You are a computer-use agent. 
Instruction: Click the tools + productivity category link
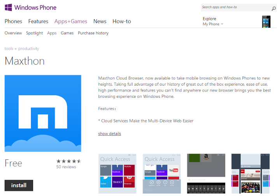pos(22,49)
